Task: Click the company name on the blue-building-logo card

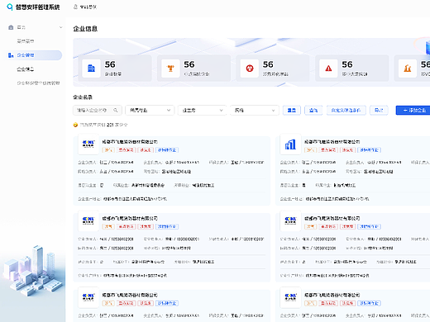Action: click(x=332, y=142)
